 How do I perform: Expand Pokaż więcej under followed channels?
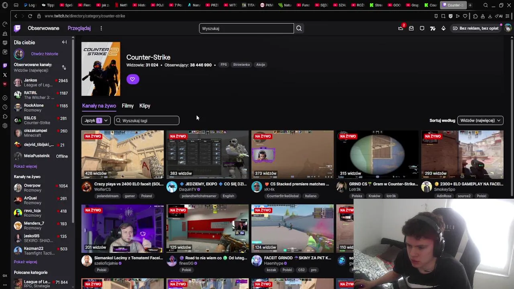[x=25, y=166]
